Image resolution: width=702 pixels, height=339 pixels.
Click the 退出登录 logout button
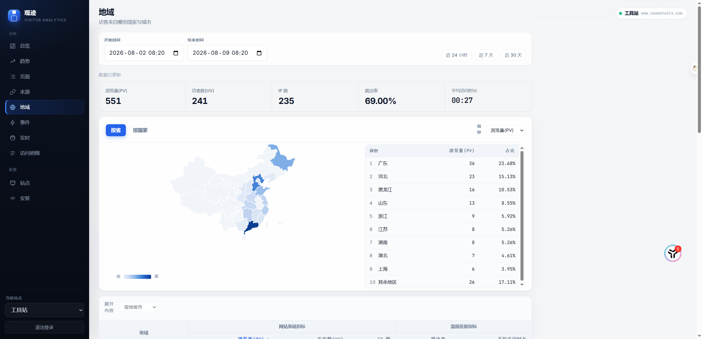click(x=44, y=327)
